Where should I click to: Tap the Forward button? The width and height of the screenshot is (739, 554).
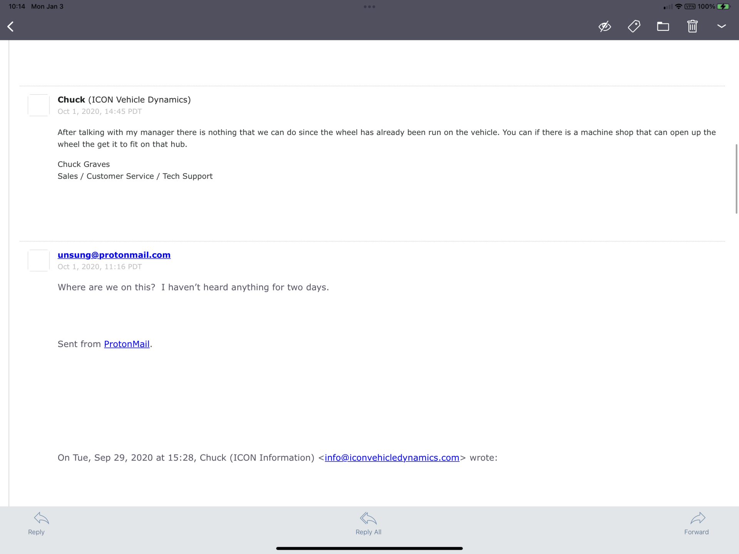[x=696, y=524]
